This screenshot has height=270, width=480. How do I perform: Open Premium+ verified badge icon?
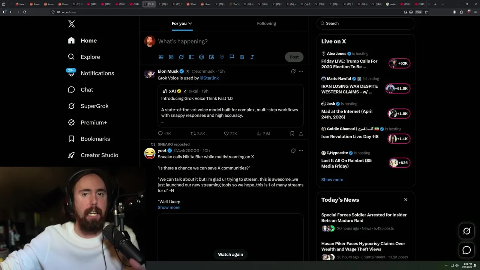click(71, 122)
